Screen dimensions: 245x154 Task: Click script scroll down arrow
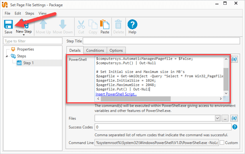[226, 93]
